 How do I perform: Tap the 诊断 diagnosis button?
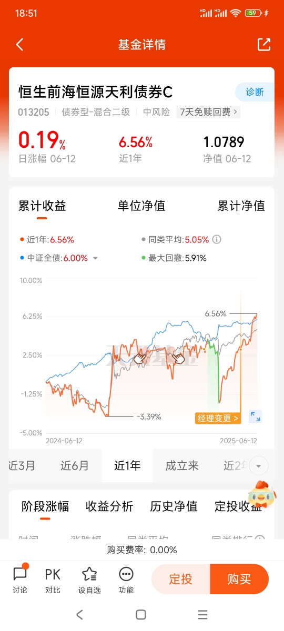point(255,92)
